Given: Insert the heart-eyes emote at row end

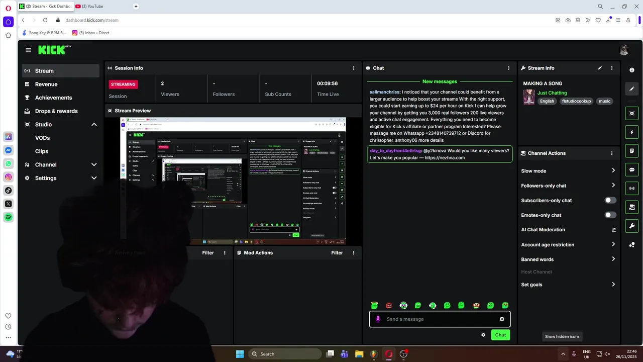Looking at the screenshot, I should point(505,305).
